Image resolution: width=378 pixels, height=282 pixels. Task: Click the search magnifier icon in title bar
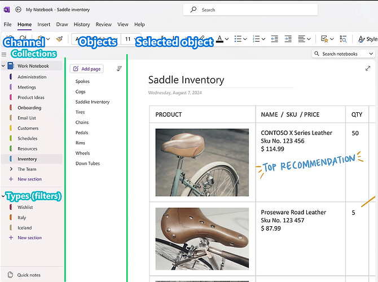click(x=194, y=10)
